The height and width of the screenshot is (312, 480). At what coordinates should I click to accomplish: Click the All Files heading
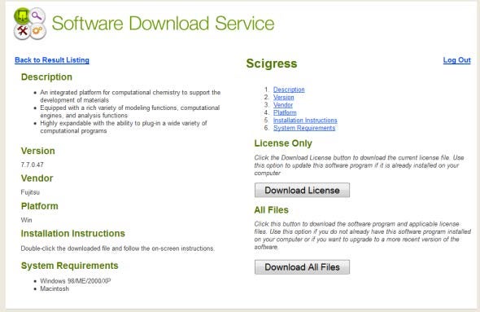click(x=271, y=210)
